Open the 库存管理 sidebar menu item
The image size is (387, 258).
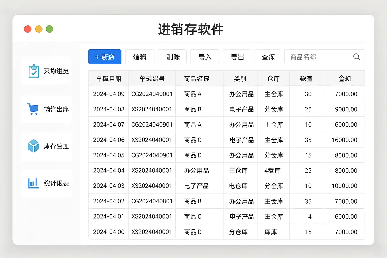coord(56,146)
